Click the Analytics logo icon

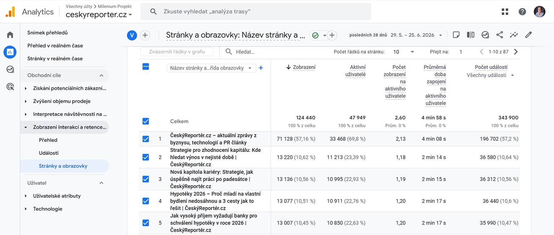click(x=10, y=12)
